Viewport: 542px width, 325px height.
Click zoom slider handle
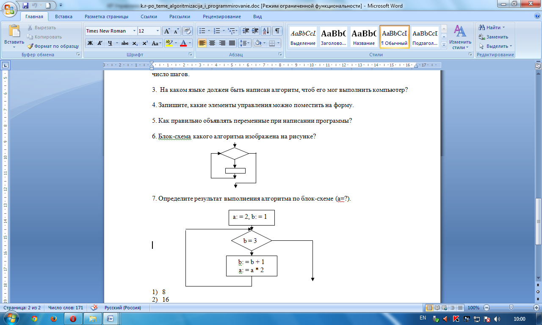point(511,308)
